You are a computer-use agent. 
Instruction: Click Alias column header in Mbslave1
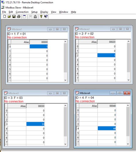20,42
